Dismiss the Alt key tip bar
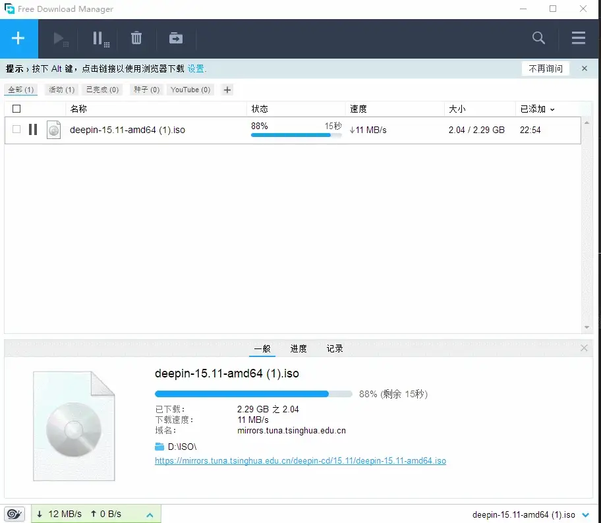Image resolution: width=601 pixels, height=523 pixels. pyautogui.click(x=585, y=69)
